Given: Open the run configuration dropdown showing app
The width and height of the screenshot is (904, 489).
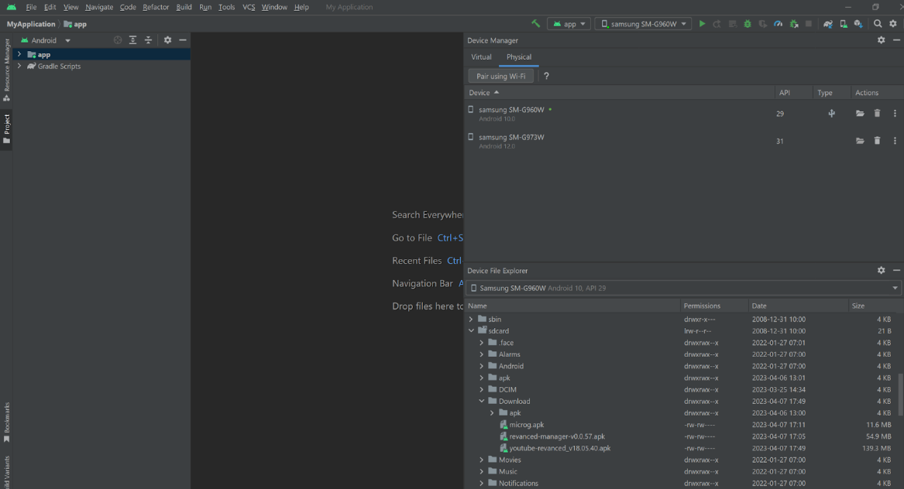Looking at the screenshot, I should (x=569, y=23).
